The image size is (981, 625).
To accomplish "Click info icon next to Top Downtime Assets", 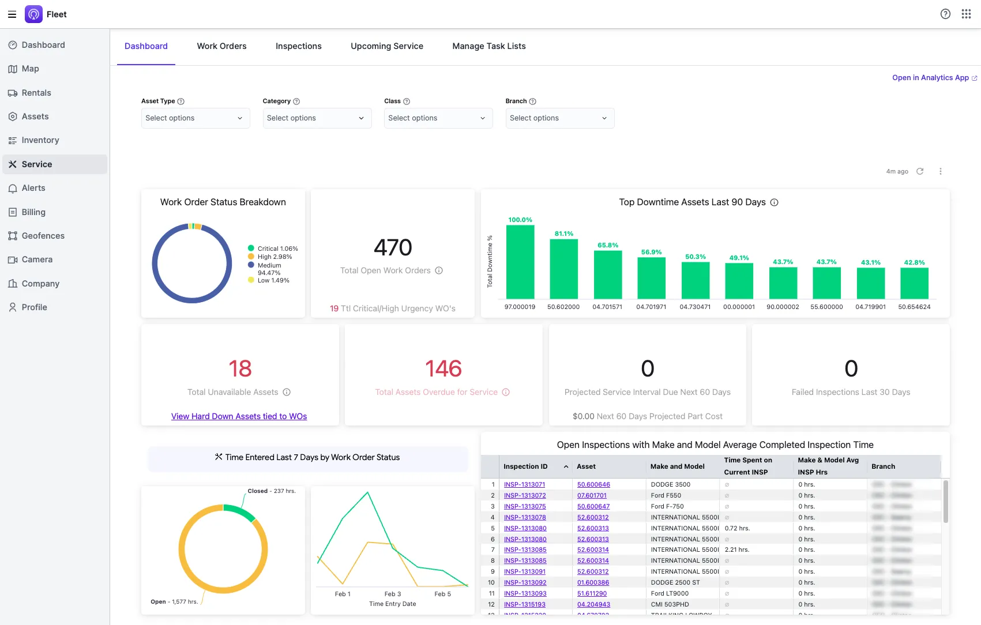I will 775,202.
